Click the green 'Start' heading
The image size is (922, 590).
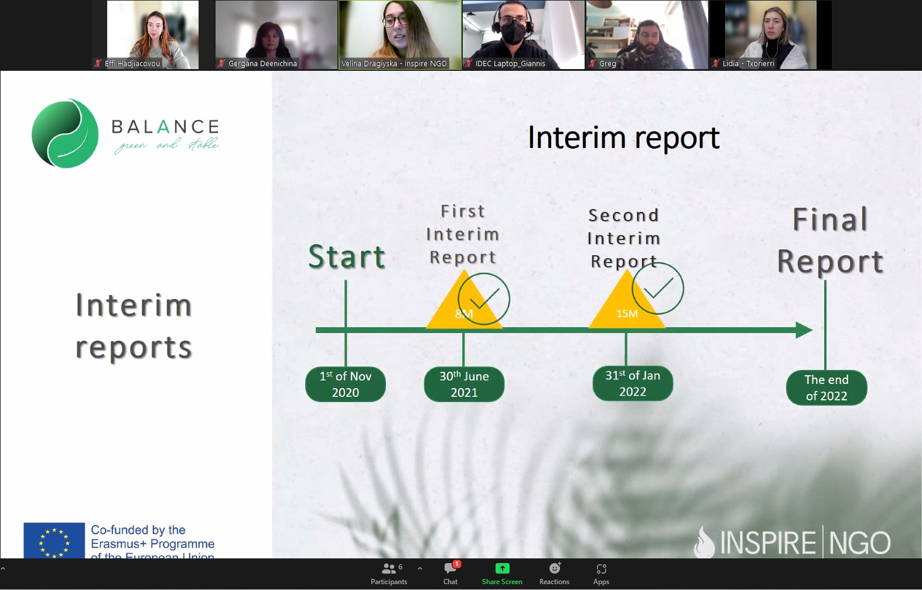[347, 257]
